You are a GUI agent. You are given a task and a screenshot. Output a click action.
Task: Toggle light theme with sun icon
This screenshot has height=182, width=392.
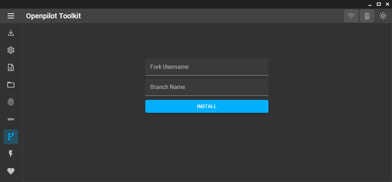(x=383, y=16)
